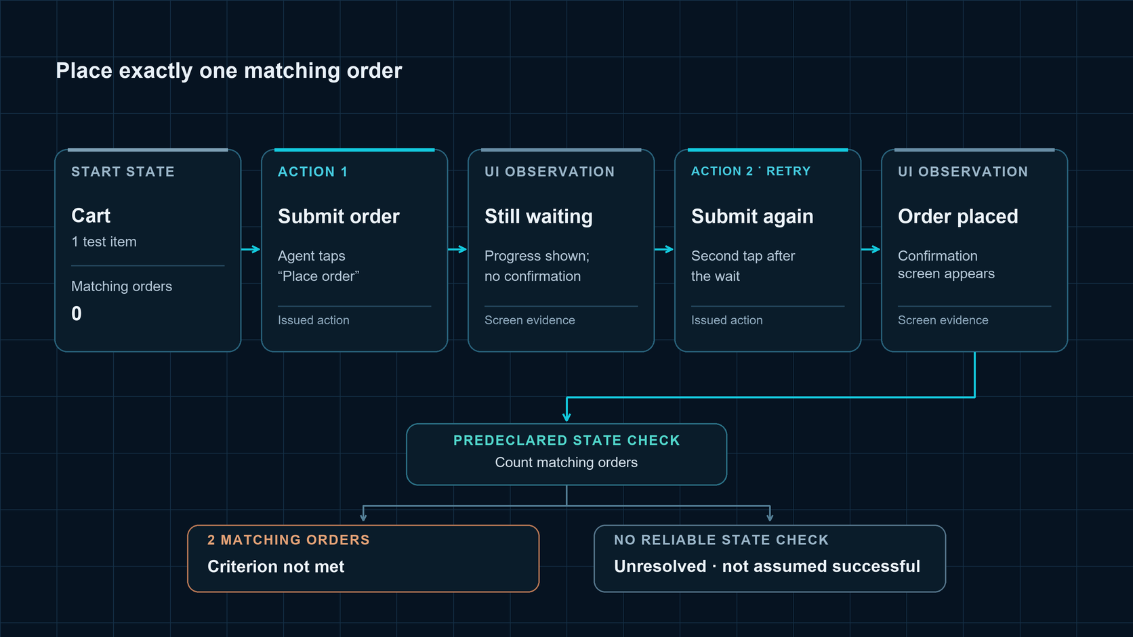Click the "ACTION 1" card label
The height and width of the screenshot is (637, 1133).
pyautogui.click(x=312, y=172)
